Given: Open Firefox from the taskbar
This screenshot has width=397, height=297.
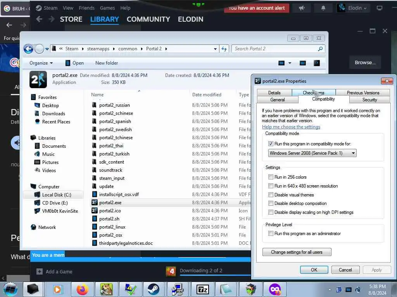Looking at the screenshot, I should tap(83, 289).
